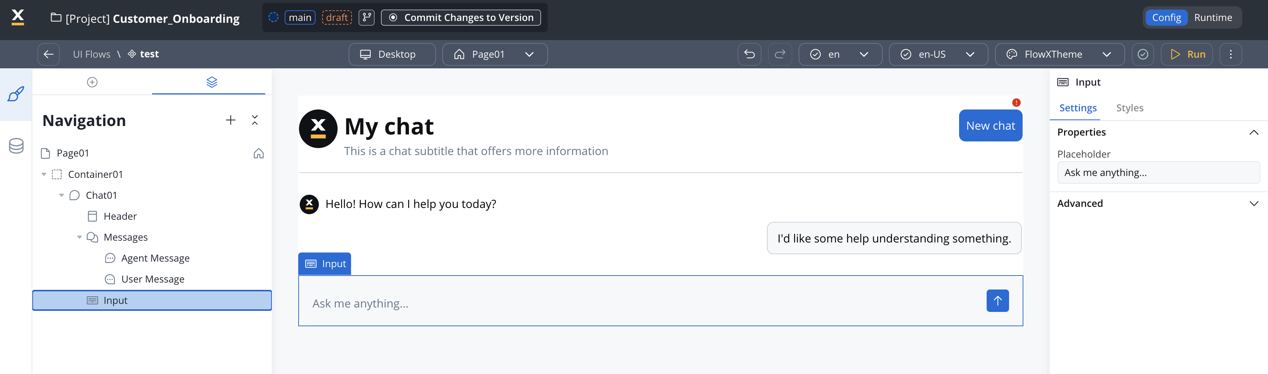Expand the Advanced section
Image resolution: width=1268 pixels, height=374 pixels.
(1253, 203)
